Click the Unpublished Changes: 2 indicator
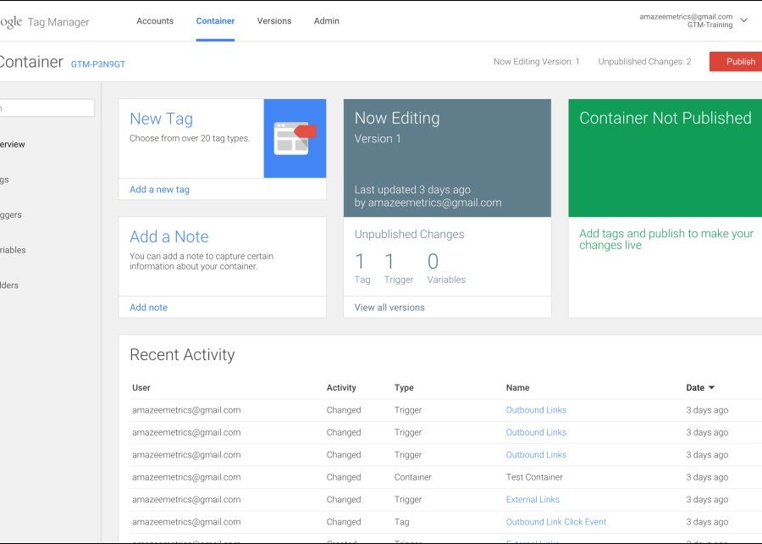The width and height of the screenshot is (762, 544). pos(644,62)
